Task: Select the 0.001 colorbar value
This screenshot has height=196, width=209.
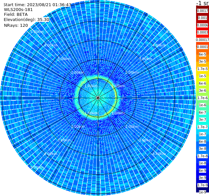Action: (x=203, y=18)
